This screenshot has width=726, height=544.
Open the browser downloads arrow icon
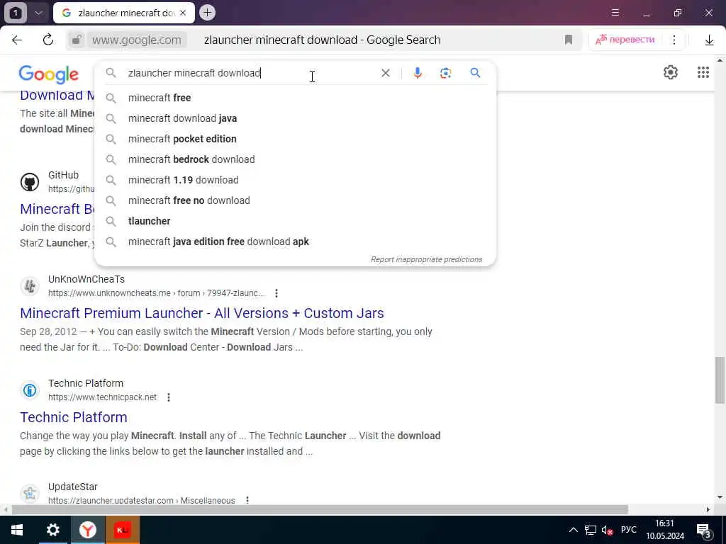709,40
